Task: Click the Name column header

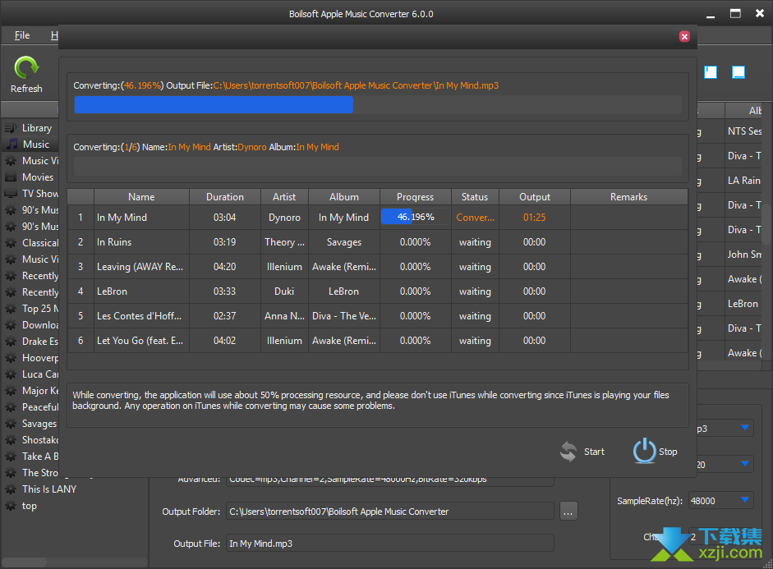Action: 141,197
